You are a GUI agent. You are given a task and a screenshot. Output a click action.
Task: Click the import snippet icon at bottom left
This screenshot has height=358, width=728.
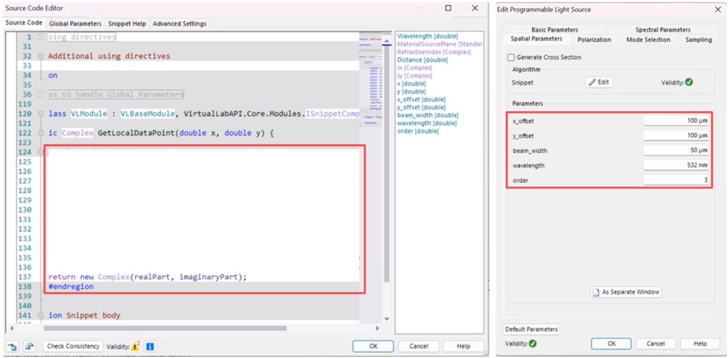pos(12,346)
